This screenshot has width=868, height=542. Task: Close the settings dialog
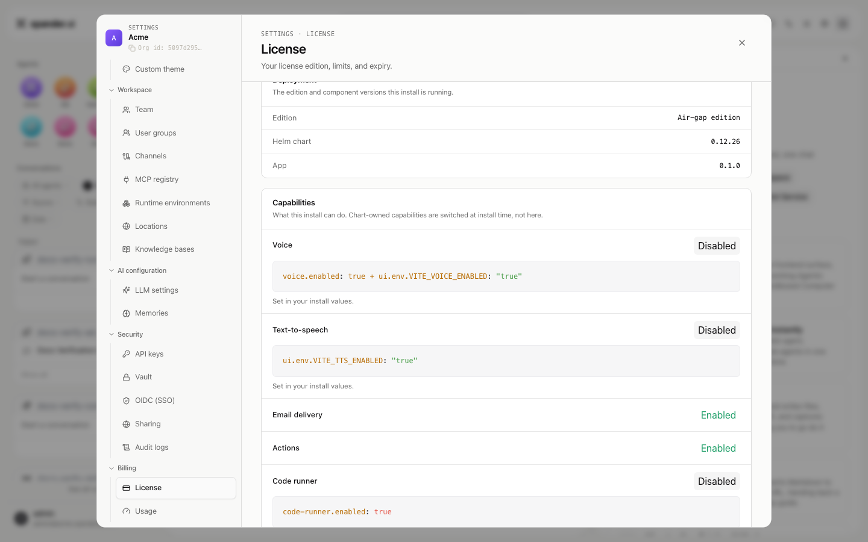(x=742, y=43)
